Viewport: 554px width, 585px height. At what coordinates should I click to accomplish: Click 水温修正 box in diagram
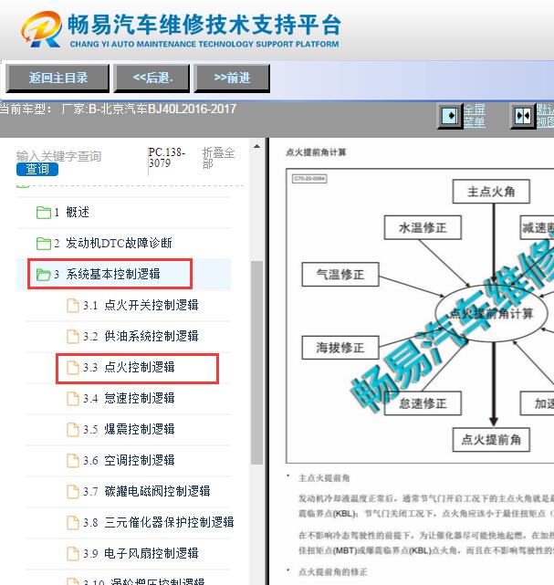[x=423, y=227]
